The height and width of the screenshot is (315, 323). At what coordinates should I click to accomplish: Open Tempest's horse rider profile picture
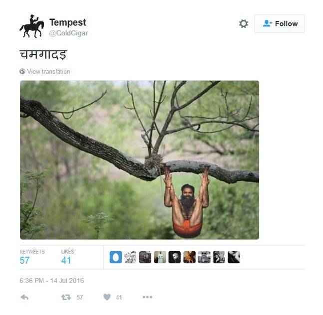click(x=32, y=26)
